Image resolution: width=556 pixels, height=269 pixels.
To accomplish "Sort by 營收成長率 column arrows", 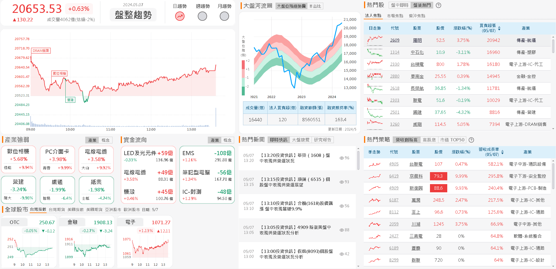I will pos(502,152).
